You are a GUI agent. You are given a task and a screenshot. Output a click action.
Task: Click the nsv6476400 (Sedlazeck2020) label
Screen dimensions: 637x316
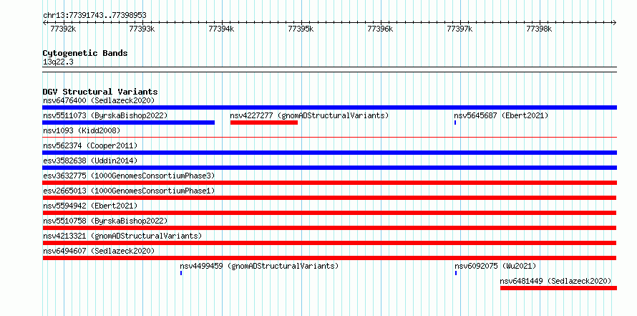(x=99, y=100)
